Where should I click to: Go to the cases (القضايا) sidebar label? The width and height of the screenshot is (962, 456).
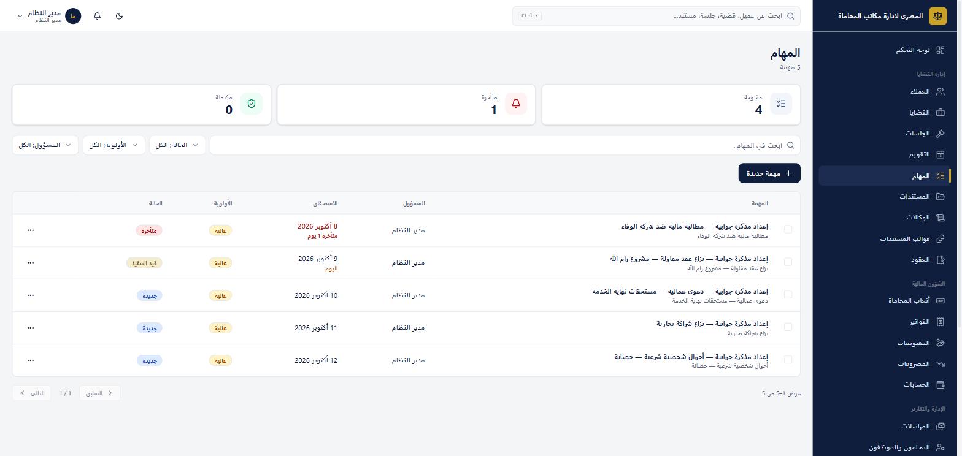[x=919, y=113]
